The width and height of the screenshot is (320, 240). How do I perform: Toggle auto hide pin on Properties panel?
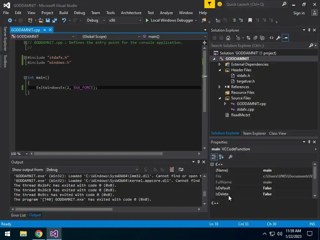pyautogui.click(x=309, y=142)
